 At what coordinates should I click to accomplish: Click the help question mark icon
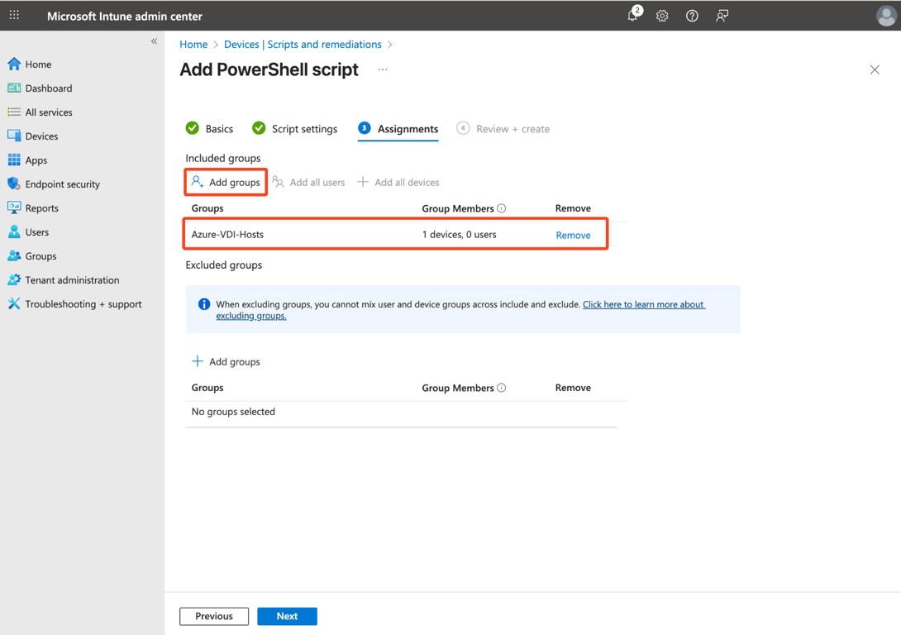coord(692,16)
